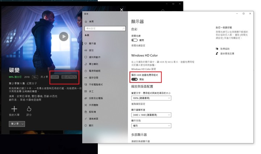
Task: Click the sound speaker icon beside 音效
Action: click(x=86, y=50)
